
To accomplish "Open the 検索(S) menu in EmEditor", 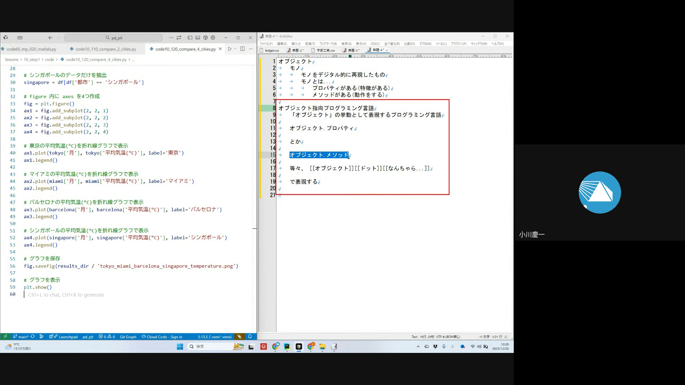I will [x=346, y=43].
